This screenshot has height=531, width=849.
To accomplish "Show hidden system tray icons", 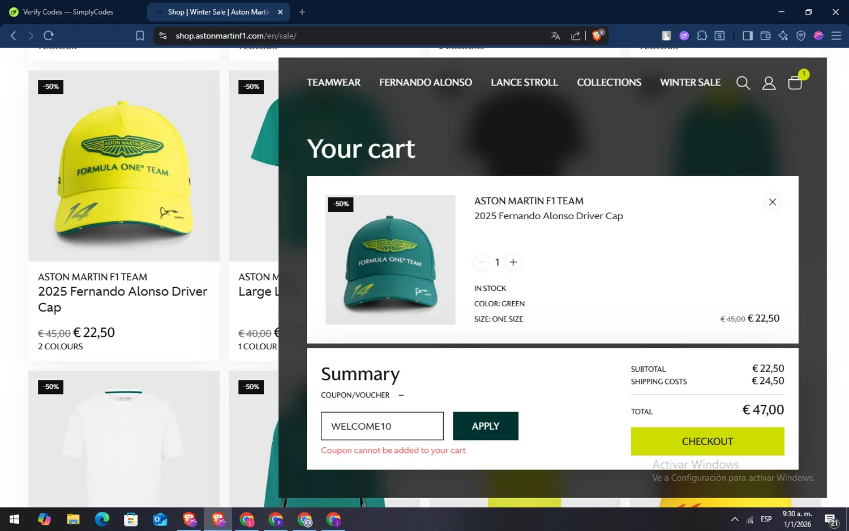I will tap(735, 519).
